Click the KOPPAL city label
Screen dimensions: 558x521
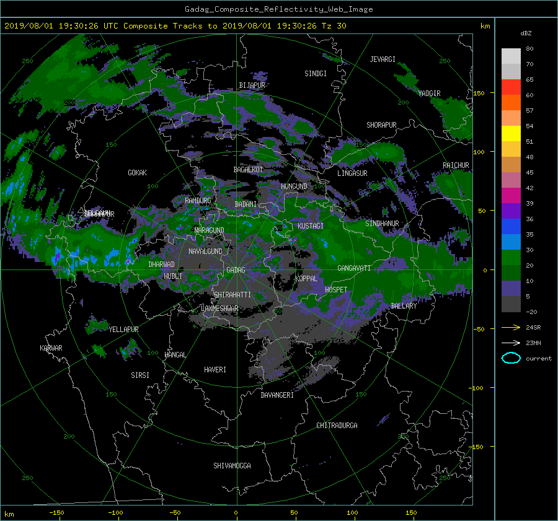point(306,279)
